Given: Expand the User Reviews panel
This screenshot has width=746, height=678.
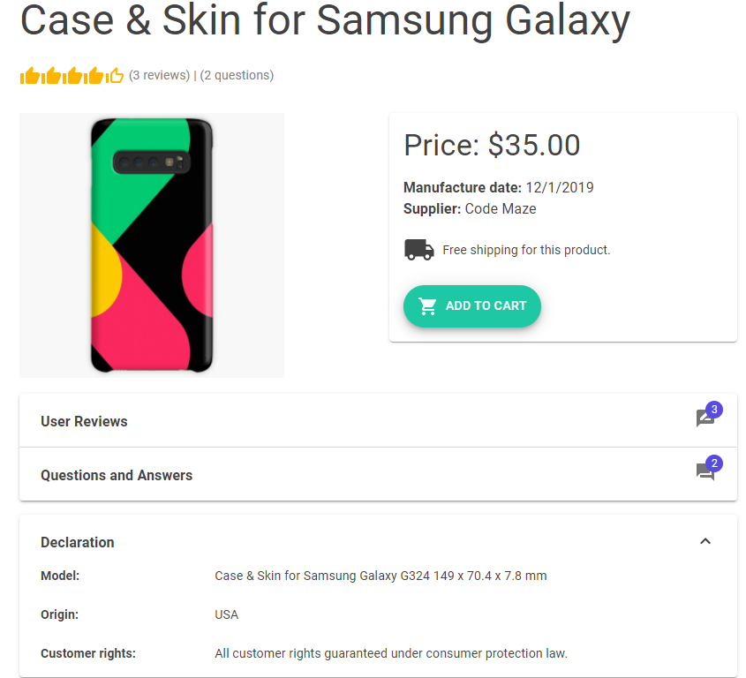Looking at the screenshot, I should tap(84, 421).
